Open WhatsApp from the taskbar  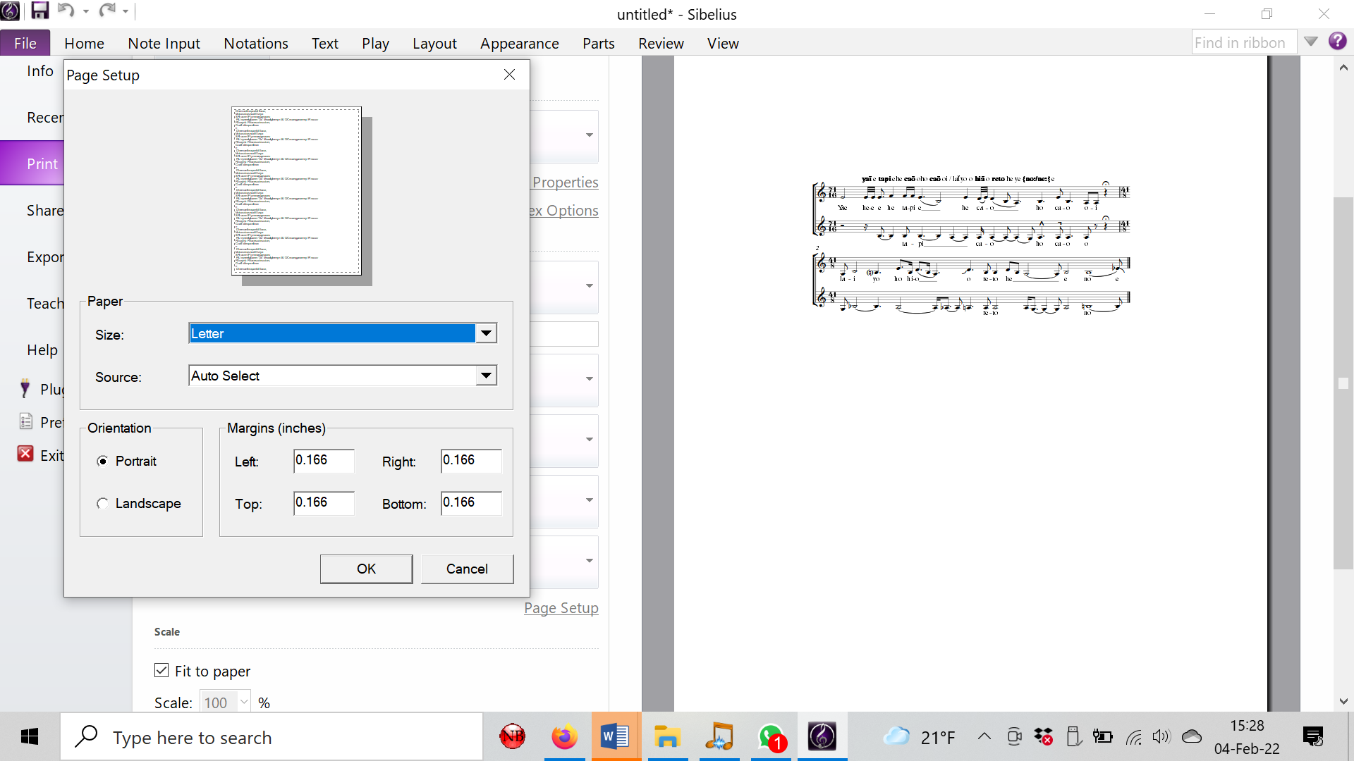(x=771, y=737)
